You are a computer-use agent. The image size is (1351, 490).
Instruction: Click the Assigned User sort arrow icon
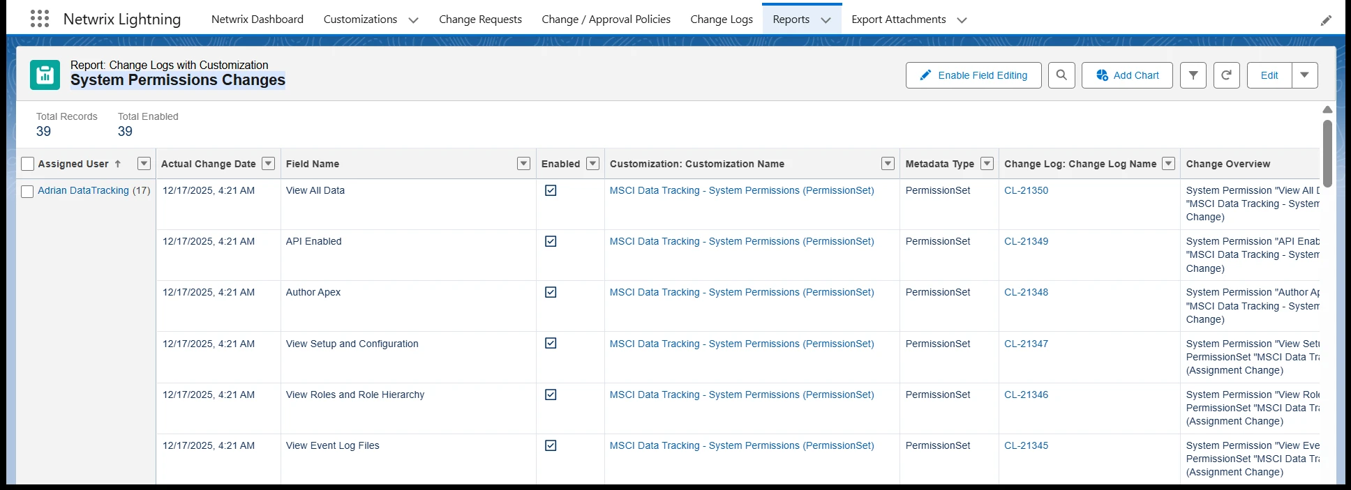point(118,164)
